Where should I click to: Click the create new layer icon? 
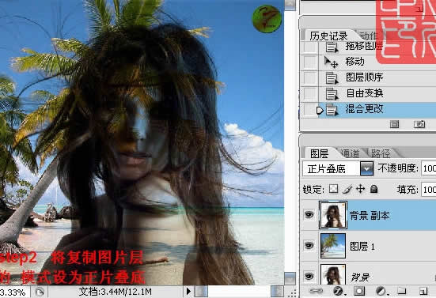(x=423, y=291)
